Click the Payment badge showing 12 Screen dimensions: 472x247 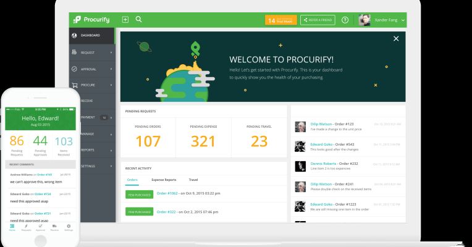tap(104, 117)
